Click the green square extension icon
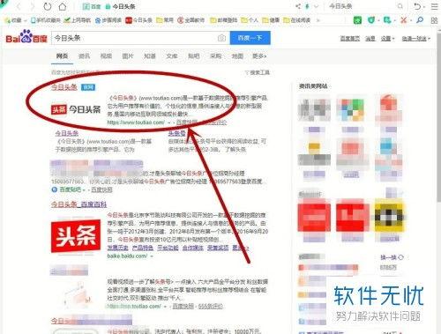This screenshot has width=441, height=334. point(357,20)
